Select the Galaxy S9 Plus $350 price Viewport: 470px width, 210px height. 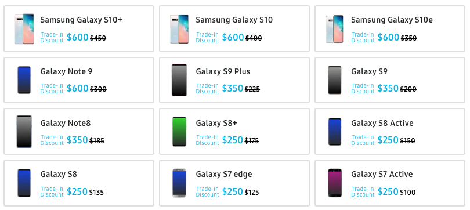(x=232, y=89)
